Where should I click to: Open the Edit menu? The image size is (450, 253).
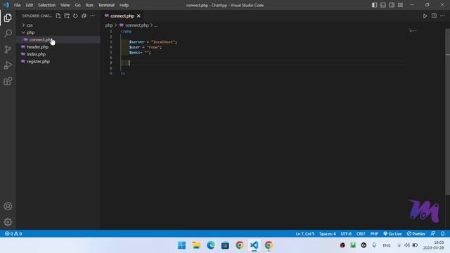tap(30, 5)
